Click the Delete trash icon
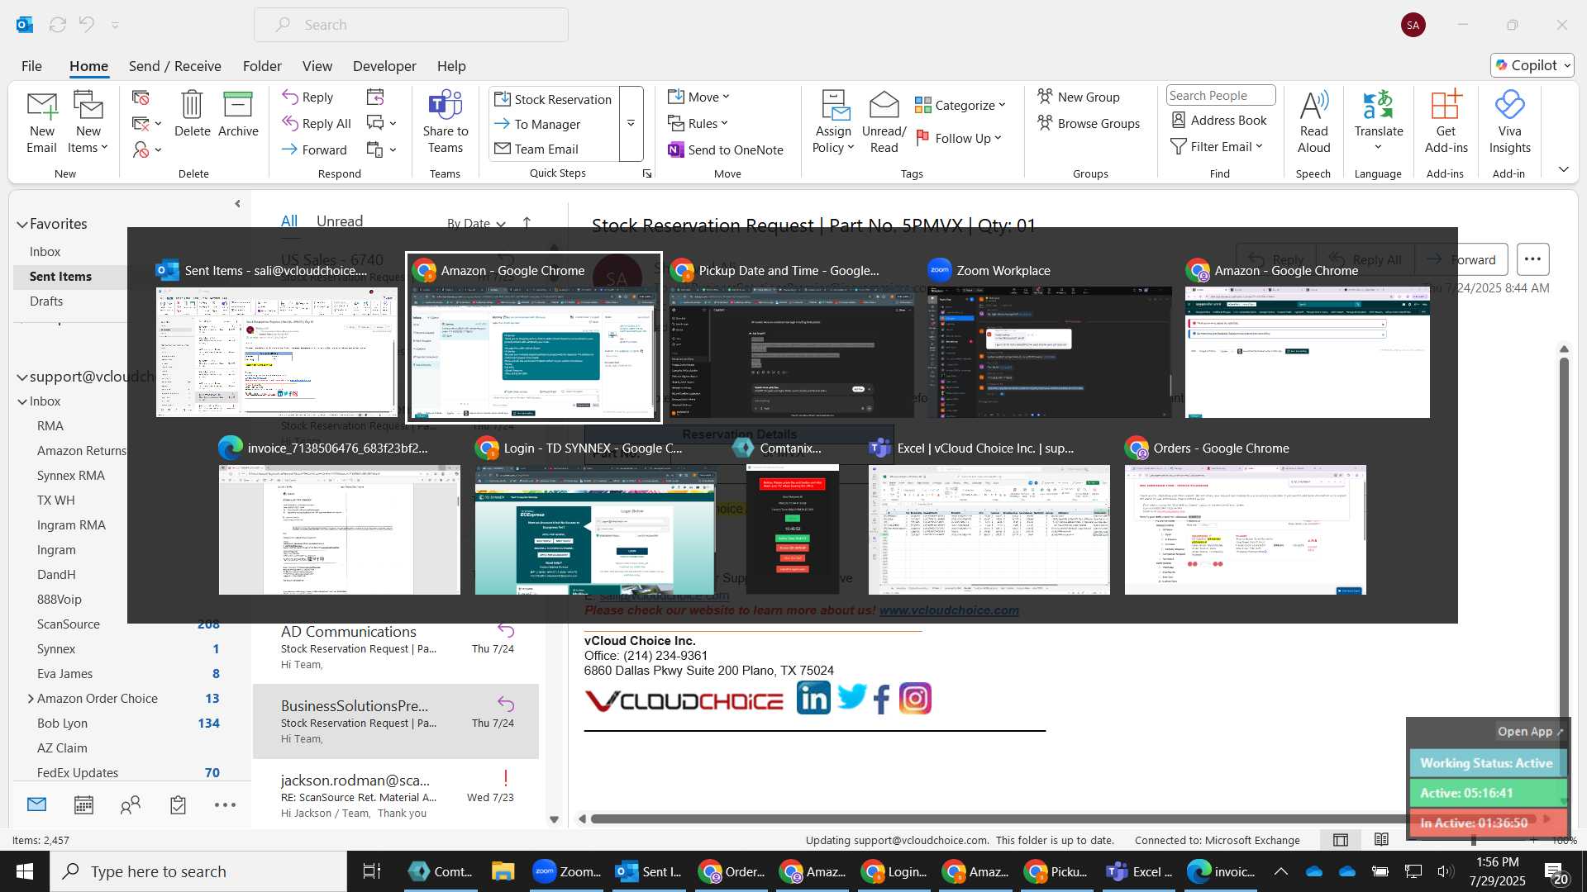Screen dimensions: 1587x892 [192, 114]
